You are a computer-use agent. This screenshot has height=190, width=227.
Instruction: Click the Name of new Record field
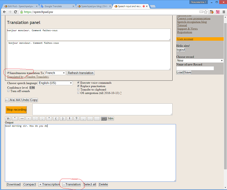coord(195,68)
